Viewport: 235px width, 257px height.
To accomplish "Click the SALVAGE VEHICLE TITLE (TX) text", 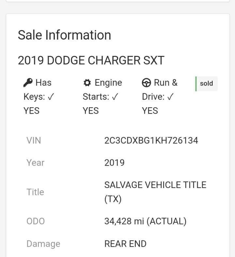I will pos(155,192).
